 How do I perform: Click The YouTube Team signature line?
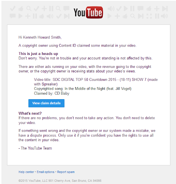click(35, 148)
